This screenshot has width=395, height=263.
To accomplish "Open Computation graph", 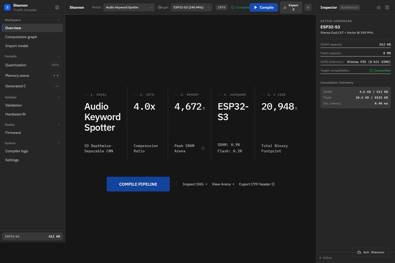I will 32,37.
